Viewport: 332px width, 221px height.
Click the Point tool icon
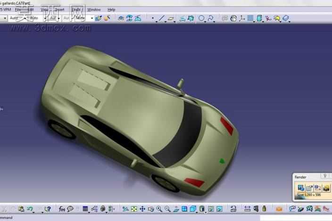coord(153,18)
